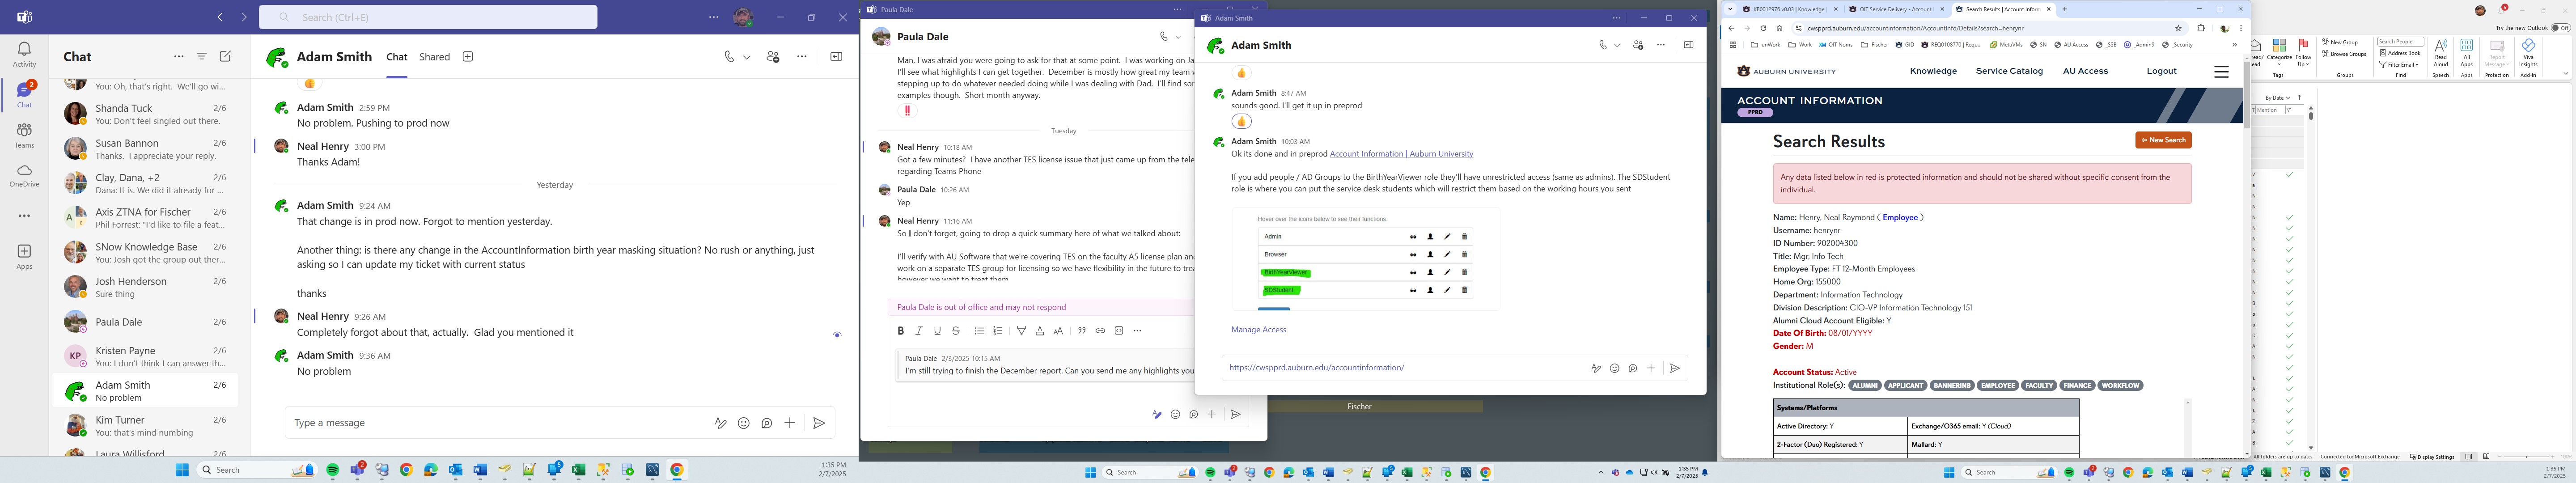The height and width of the screenshot is (483, 2576).
Task: Open Auburn site hamburger menu
Action: coord(2220,72)
